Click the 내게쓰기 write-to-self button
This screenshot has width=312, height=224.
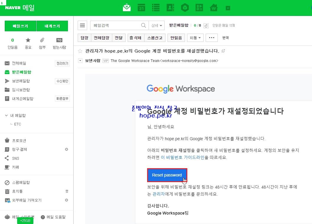pos(52,26)
